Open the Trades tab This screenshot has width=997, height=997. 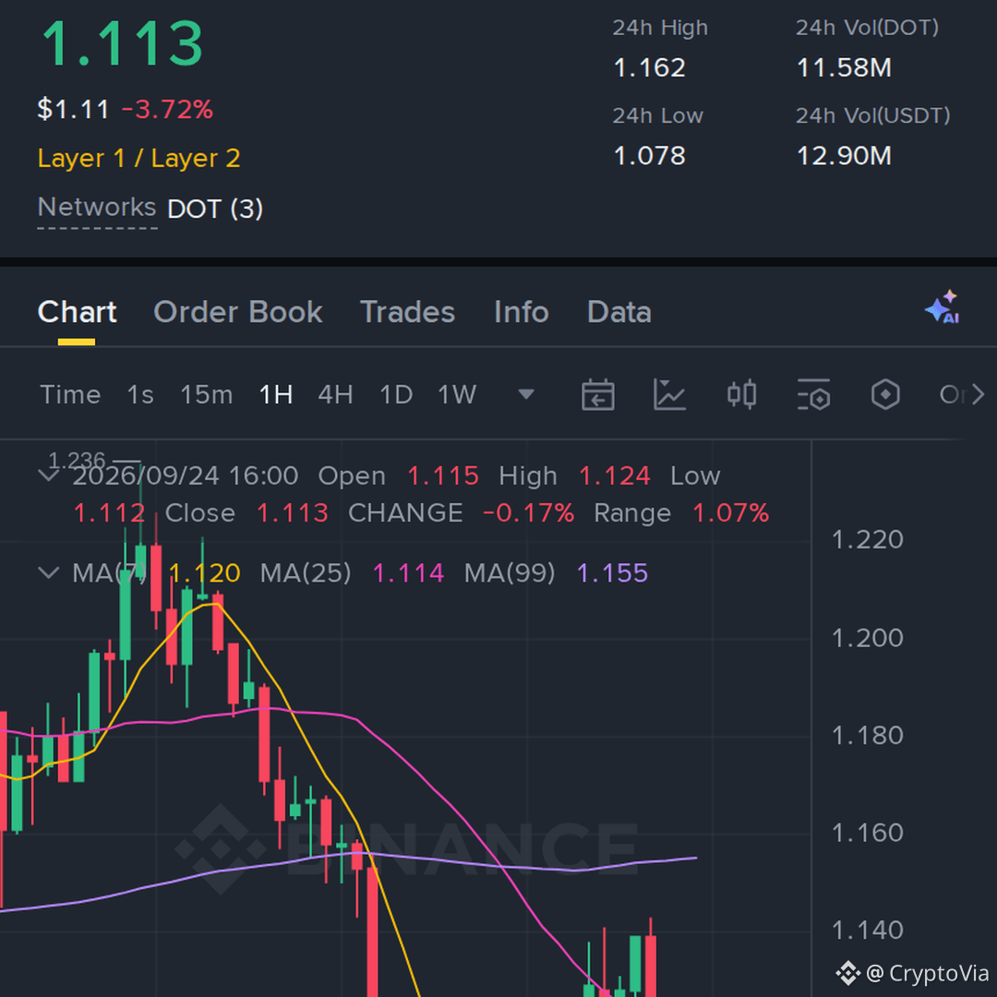pos(408,312)
